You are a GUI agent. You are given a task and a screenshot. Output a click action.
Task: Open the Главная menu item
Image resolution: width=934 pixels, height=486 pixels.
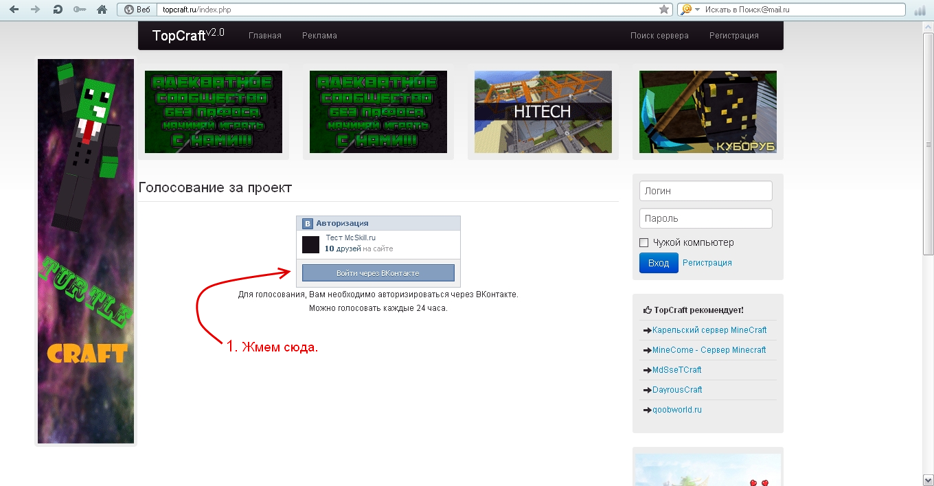click(x=265, y=36)
